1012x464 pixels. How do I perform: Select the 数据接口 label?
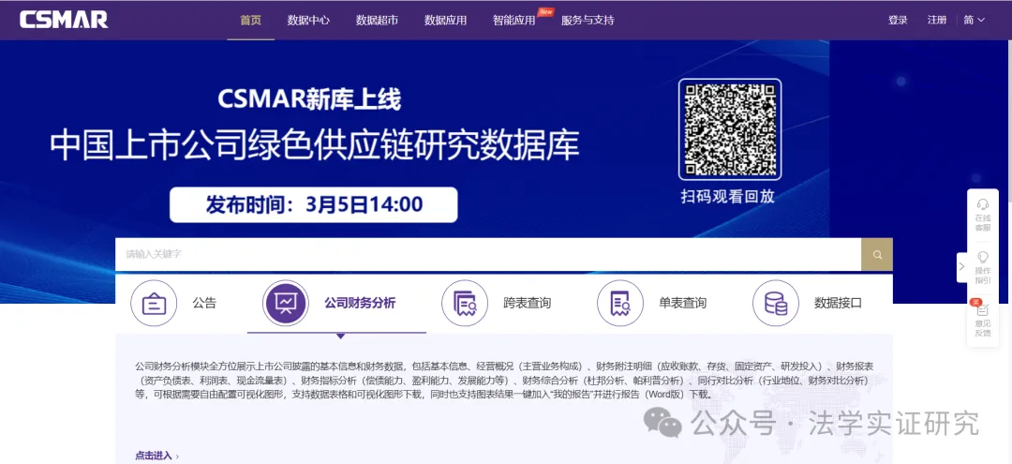(x=838, y=304)
